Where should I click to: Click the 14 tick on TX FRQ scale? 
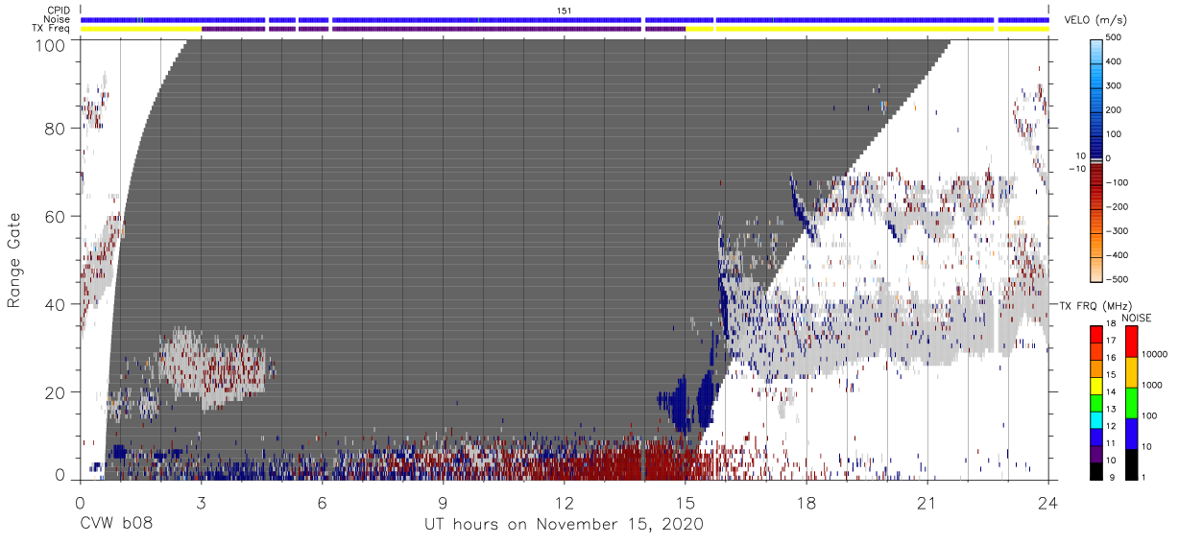(x=1111, y=391)
